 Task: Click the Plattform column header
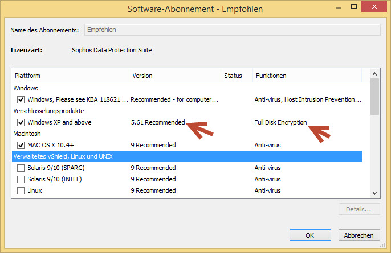coord(70,76)
